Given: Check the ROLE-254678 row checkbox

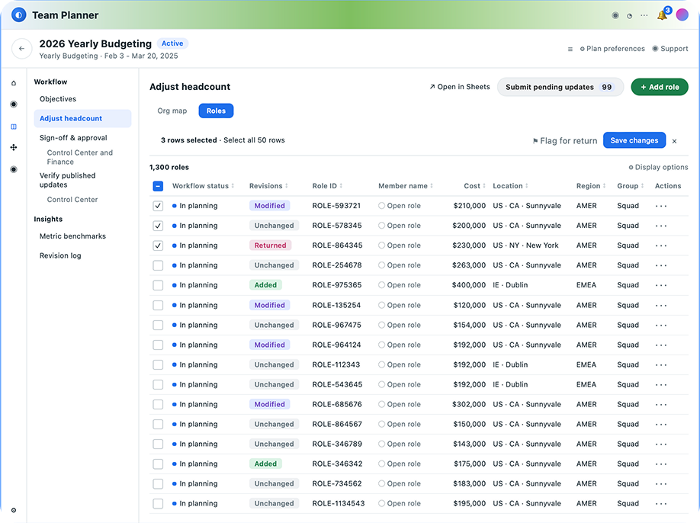Looking at the screenshot, I should [x=158, y=265].
